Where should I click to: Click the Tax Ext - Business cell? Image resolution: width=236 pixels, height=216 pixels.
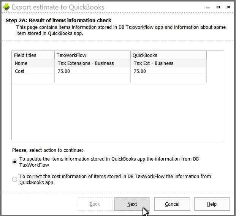click(169, 63)
